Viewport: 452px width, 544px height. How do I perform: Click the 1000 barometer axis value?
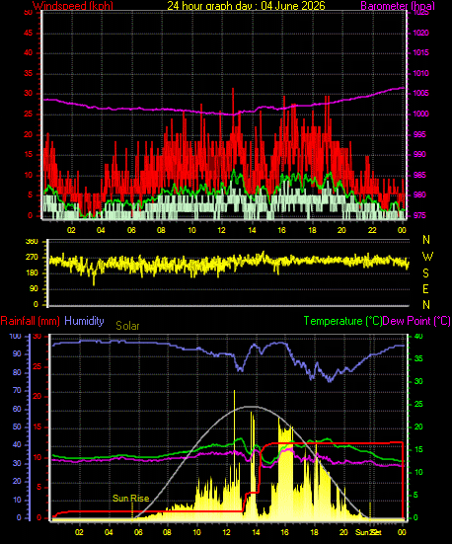coord(421,114)
